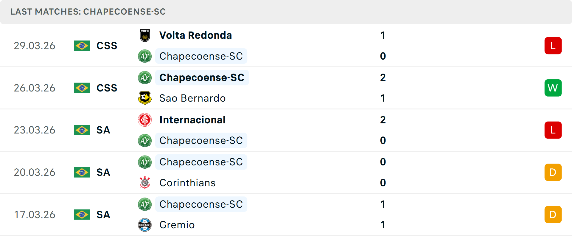Open the Internacional club crest
This screenshot has width=572, height=236.
(x=145, y=120)
